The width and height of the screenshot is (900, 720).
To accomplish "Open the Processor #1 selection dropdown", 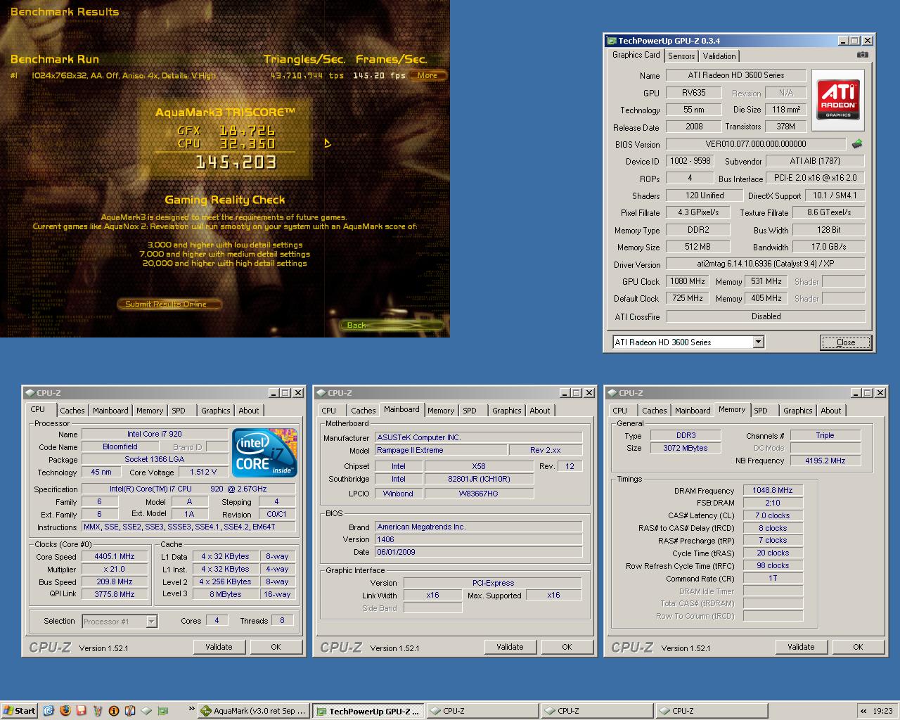I will pyautogui.click(x=151, y=622).
